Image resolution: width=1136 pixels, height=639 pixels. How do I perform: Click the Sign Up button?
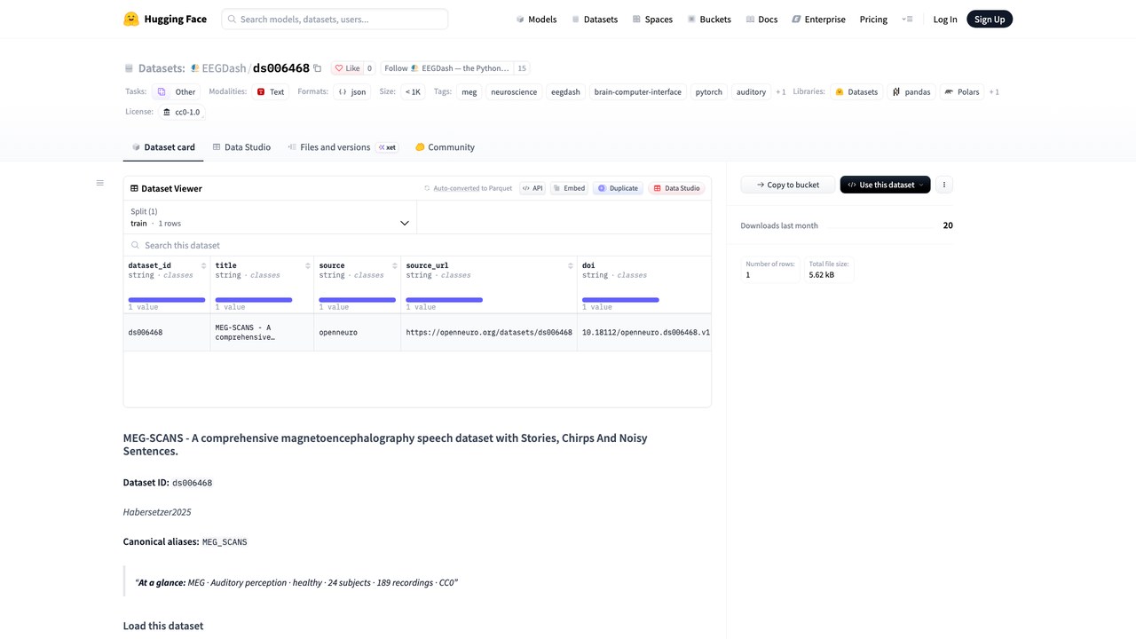pos(989,19)
